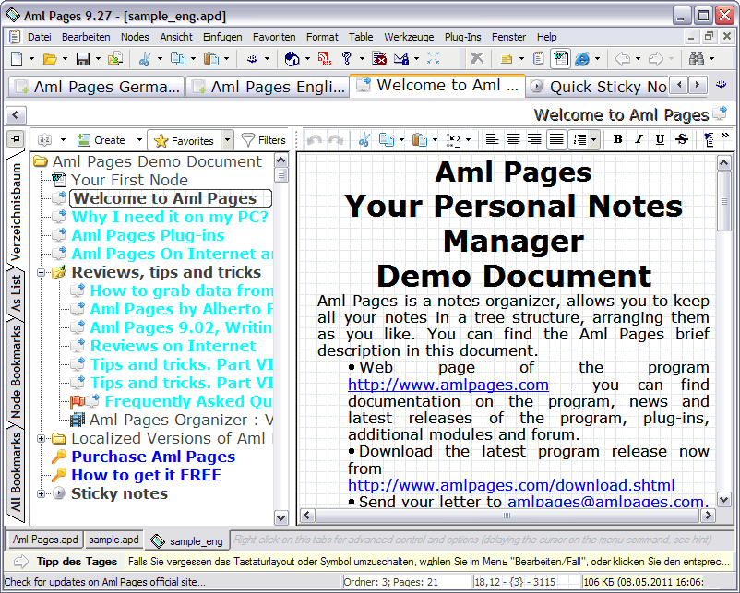
Task: Align text right in the editor toolbar
Action: [x=534, y=139]
